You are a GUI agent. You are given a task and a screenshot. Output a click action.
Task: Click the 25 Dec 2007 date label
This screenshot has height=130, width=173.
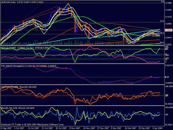click(144, 128)
